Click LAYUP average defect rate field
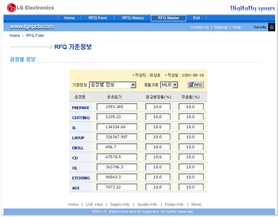Viewport: 278px width, 217px height. pyautogui.click(x=158, y=137)
